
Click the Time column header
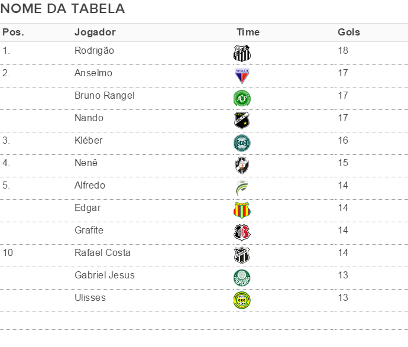tap(248, 33)
